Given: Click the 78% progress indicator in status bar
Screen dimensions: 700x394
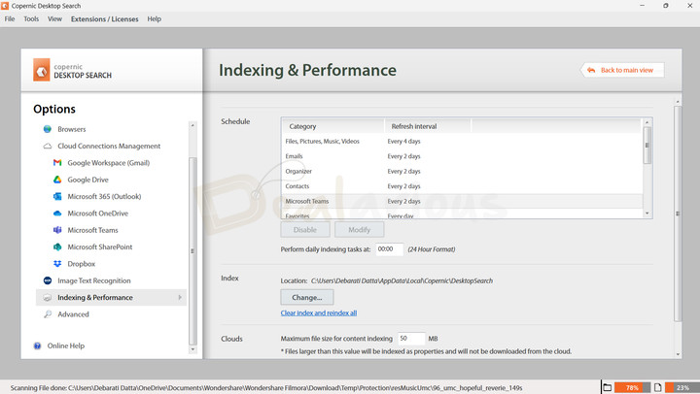Looking at the screenshot, I should 632,387.
